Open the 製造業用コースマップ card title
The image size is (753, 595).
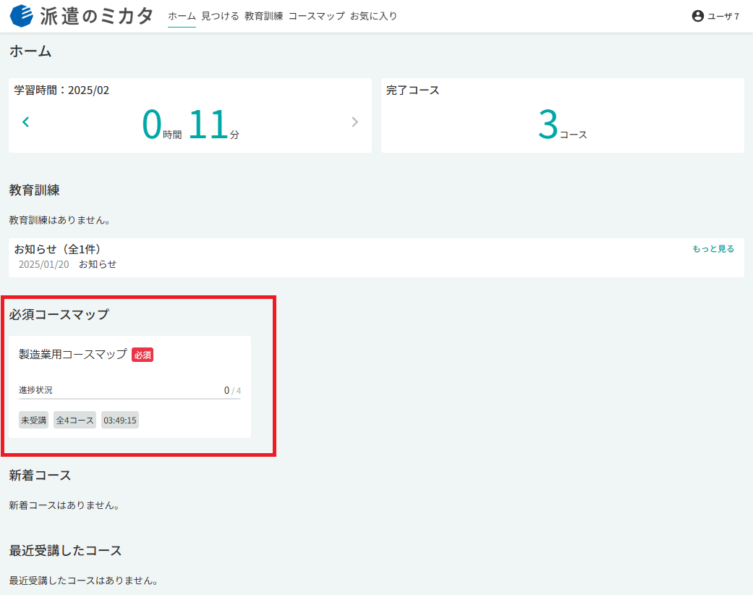point(73,355)
